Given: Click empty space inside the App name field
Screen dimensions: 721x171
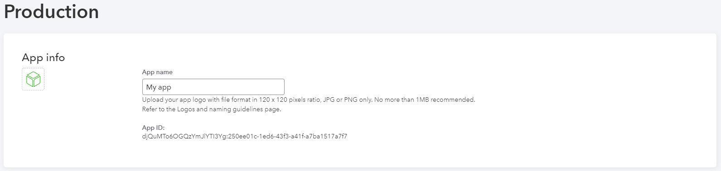Looking at the screenshot, I should [236, 87].
